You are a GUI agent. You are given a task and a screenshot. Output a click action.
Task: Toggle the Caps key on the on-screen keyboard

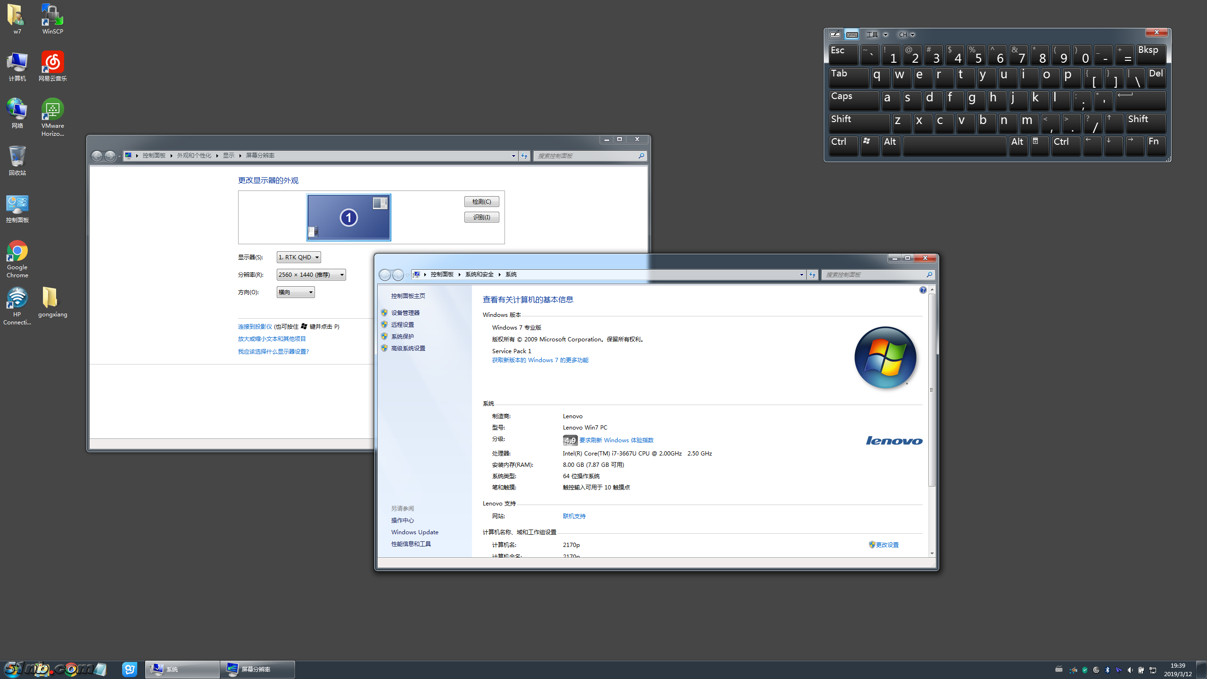point(853,100)
